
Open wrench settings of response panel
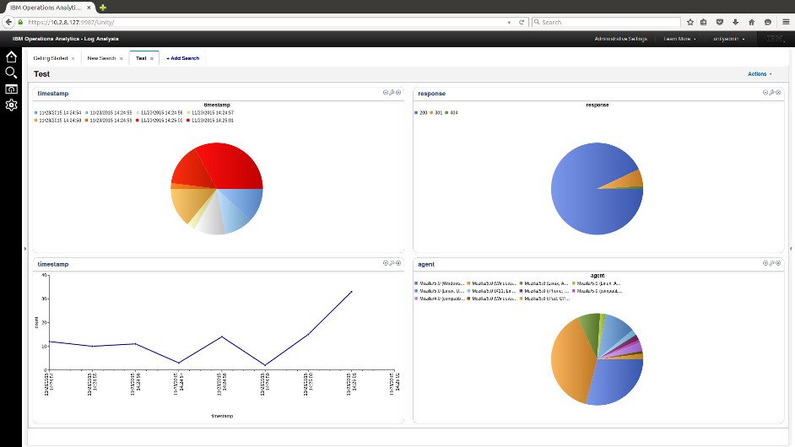coord(771,93)
